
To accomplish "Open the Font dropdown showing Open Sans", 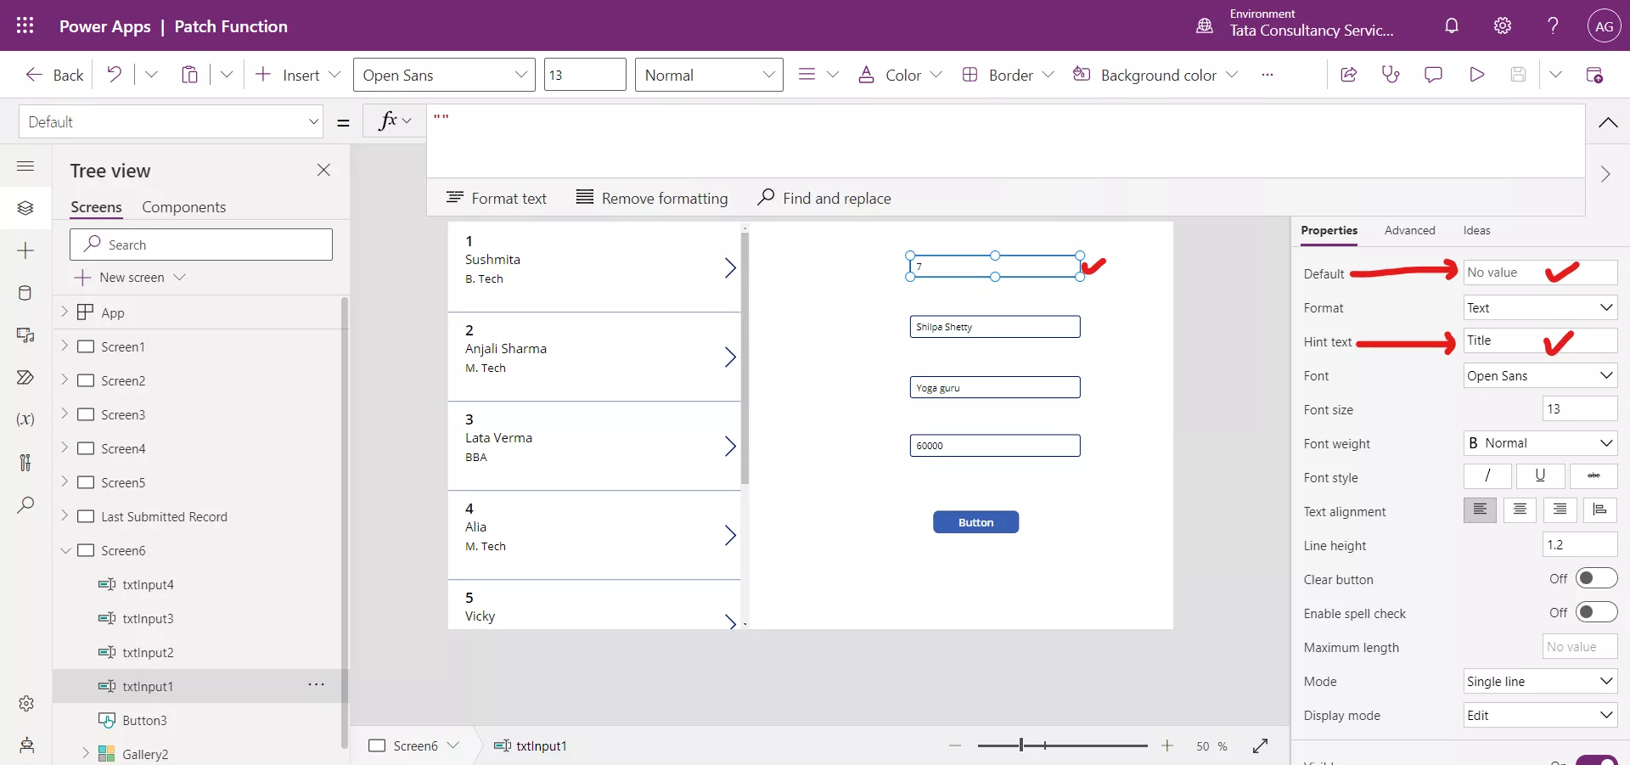I will point(1540,375).
